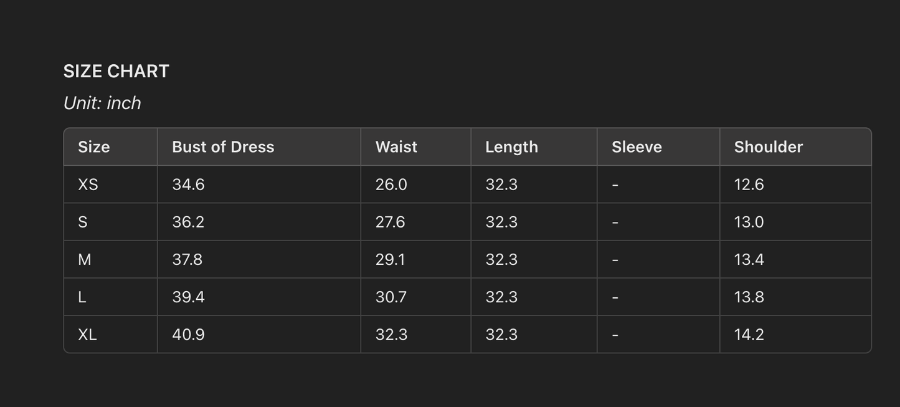
Task: Select shoulder value 14.2 for XL
Action: coord(749,335)
